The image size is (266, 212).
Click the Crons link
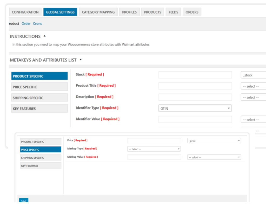(37, 23)
